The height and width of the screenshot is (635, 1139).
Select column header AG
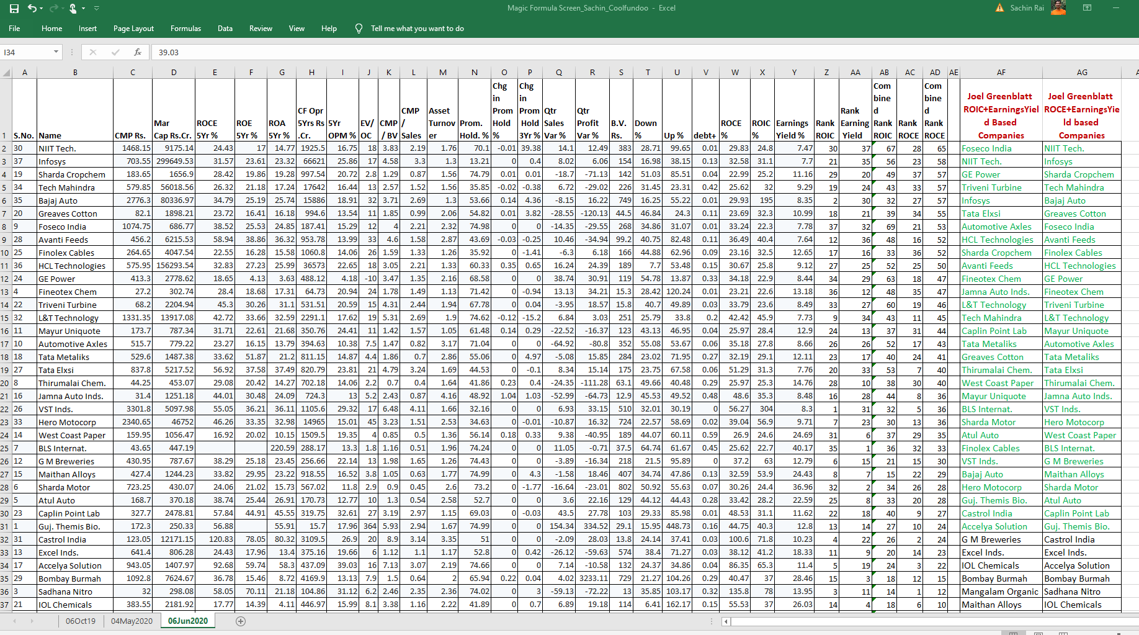point(1082,73)
